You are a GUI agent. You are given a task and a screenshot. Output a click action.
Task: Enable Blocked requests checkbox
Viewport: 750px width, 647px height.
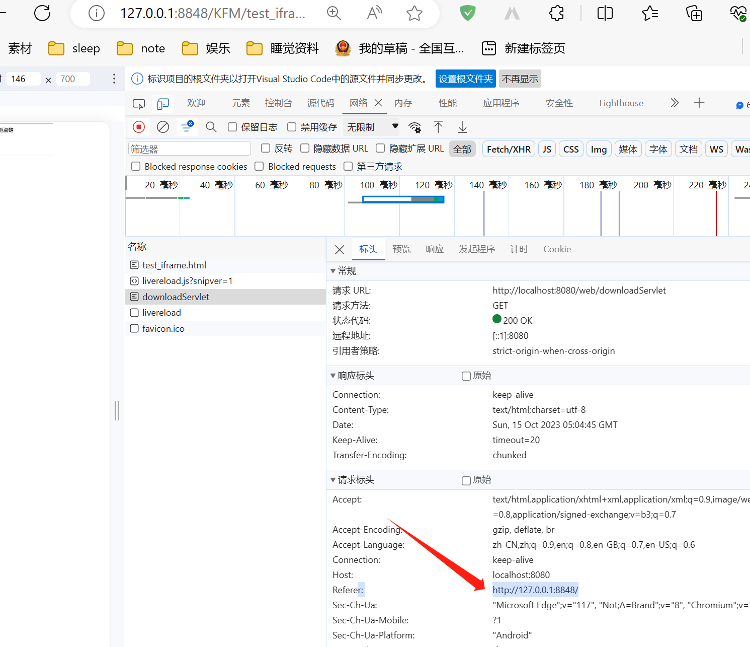tap(259, 166)
